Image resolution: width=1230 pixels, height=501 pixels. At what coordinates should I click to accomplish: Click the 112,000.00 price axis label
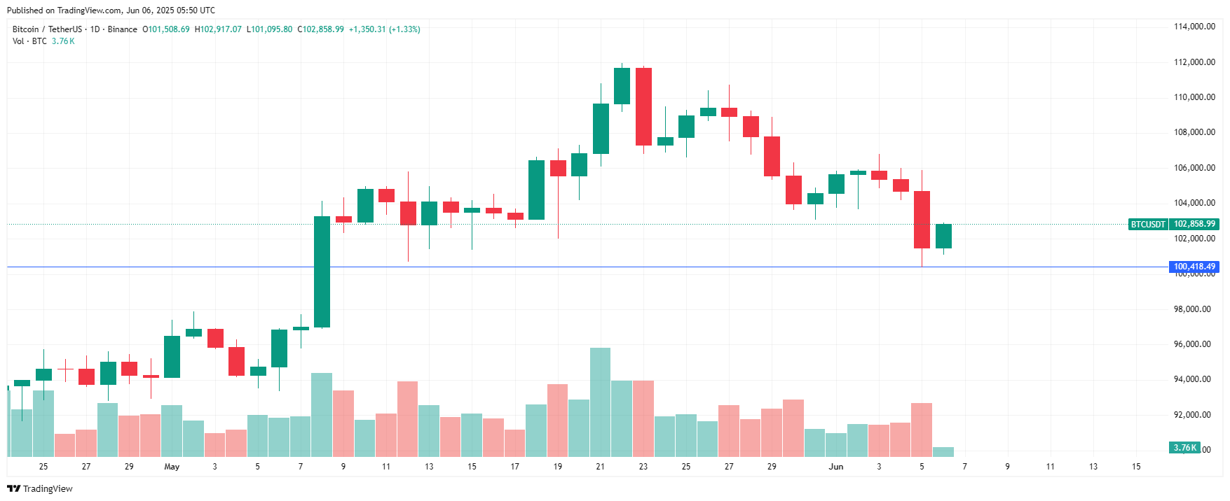[1195, 62]
